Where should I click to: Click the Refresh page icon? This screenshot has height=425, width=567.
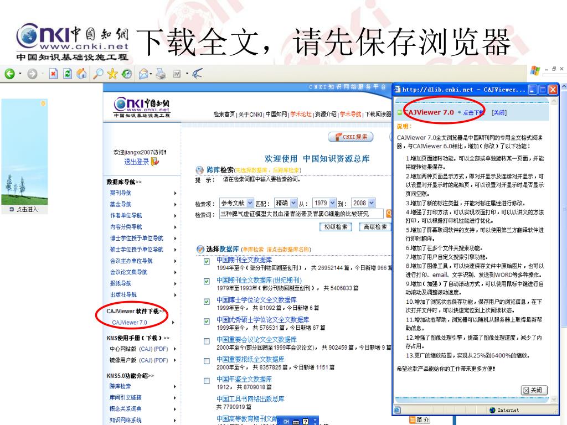(x=68, y=74)
